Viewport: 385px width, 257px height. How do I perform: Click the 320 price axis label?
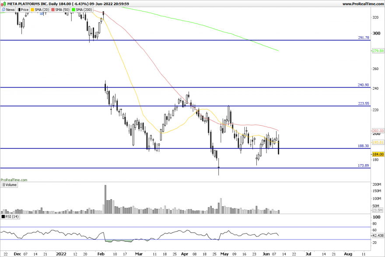tap(375, 18)
